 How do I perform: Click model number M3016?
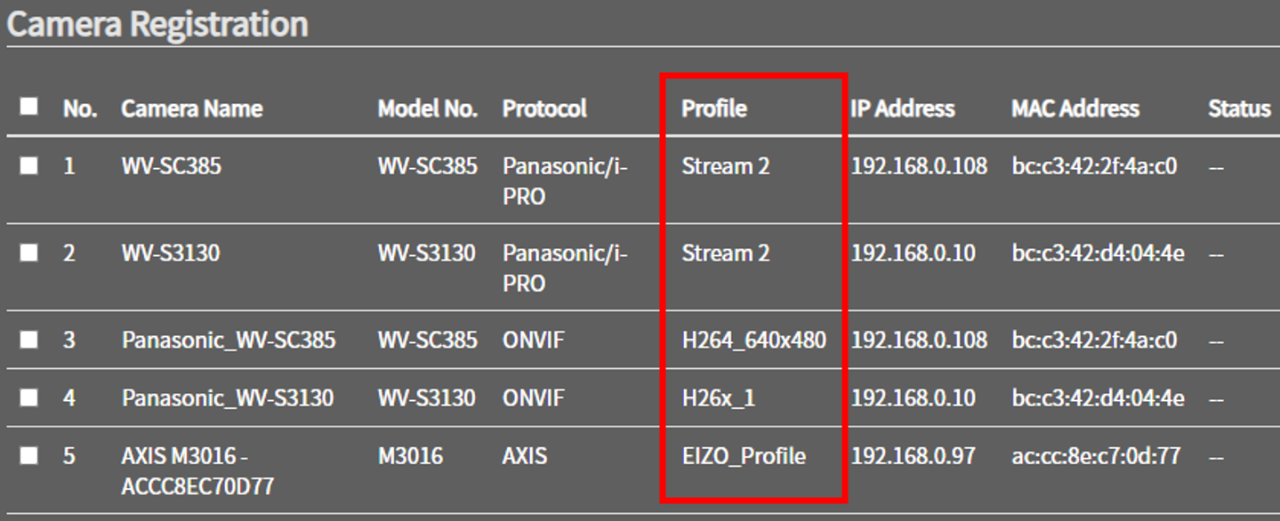tap(410, 456)
